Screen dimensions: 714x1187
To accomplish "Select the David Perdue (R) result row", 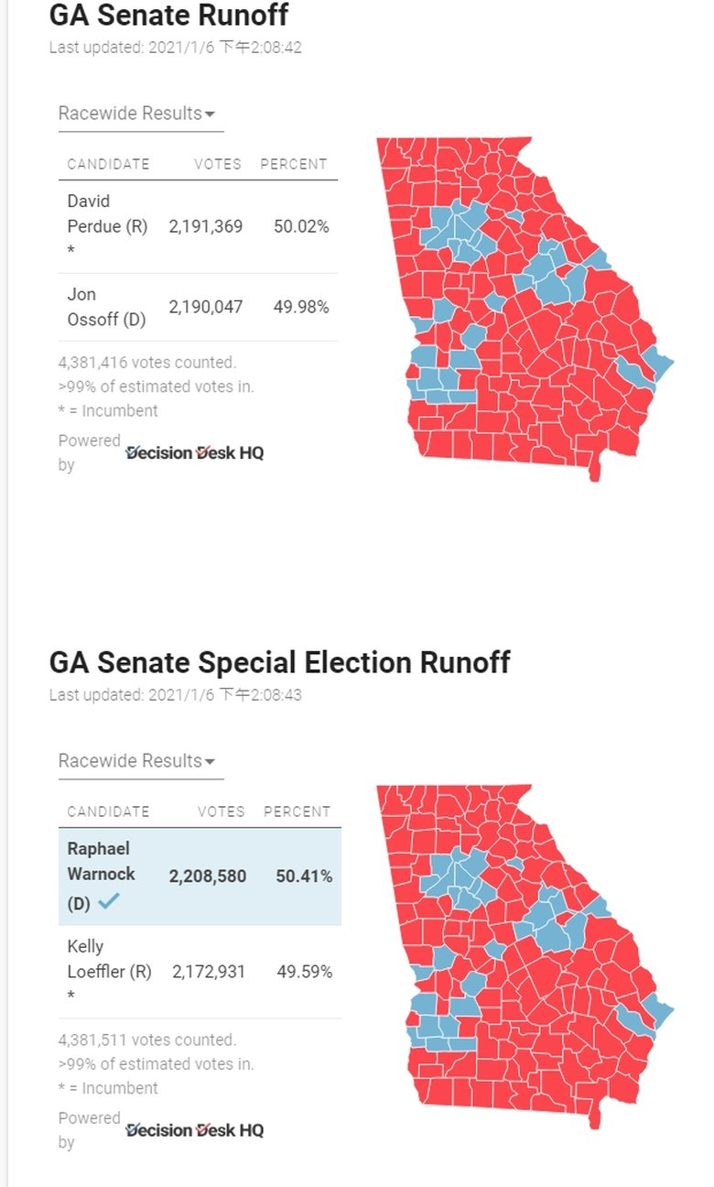I will click(x=198, y=226).
